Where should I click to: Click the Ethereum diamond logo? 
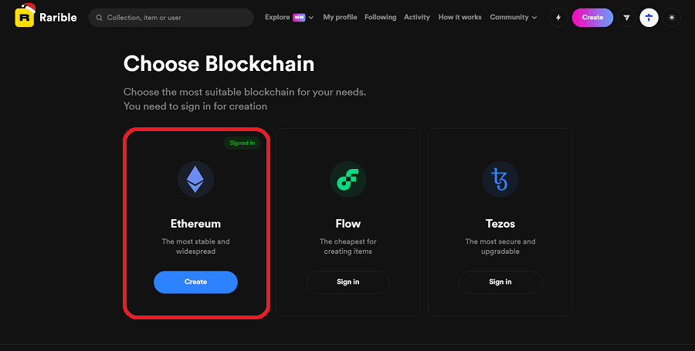195,179
